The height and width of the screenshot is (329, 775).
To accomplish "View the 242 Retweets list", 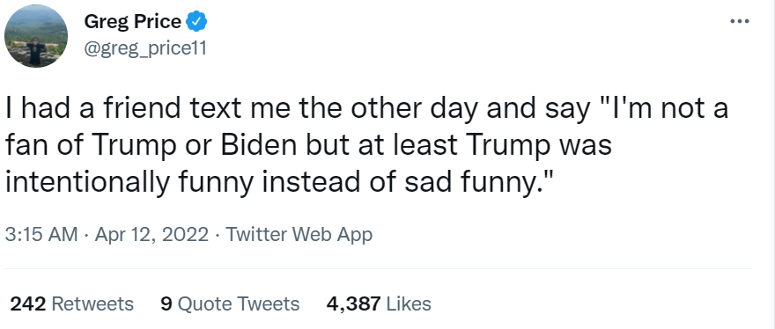I will pyautogui.click(x=72, y=303).
